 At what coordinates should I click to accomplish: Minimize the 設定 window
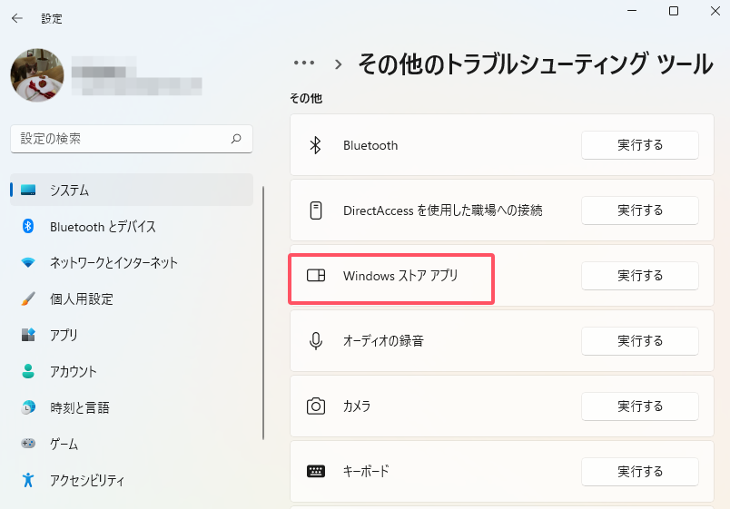click(x=632, y=11)
